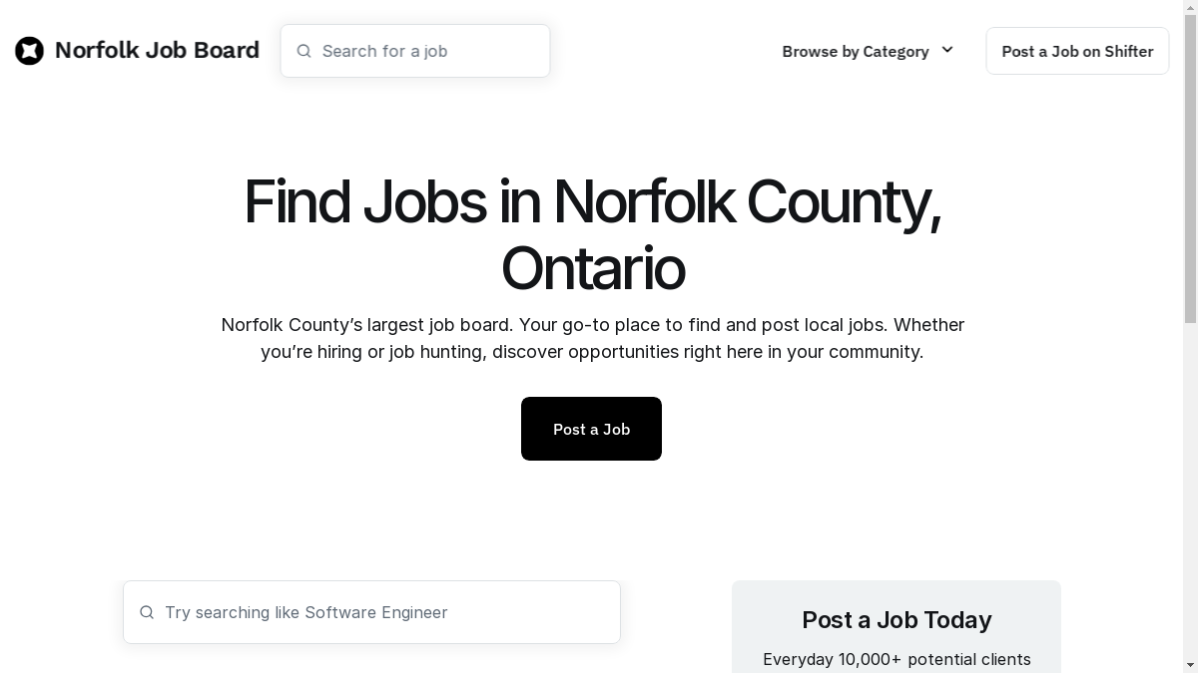
Task: Click the Everyday 10,000+ potential clients text
Action: (897, 659)
